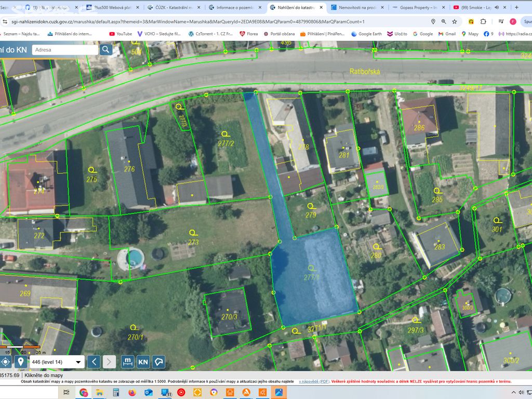Open the media control playlist icon
The height and width of the screenshot is (399, 532).
point(501,22)
